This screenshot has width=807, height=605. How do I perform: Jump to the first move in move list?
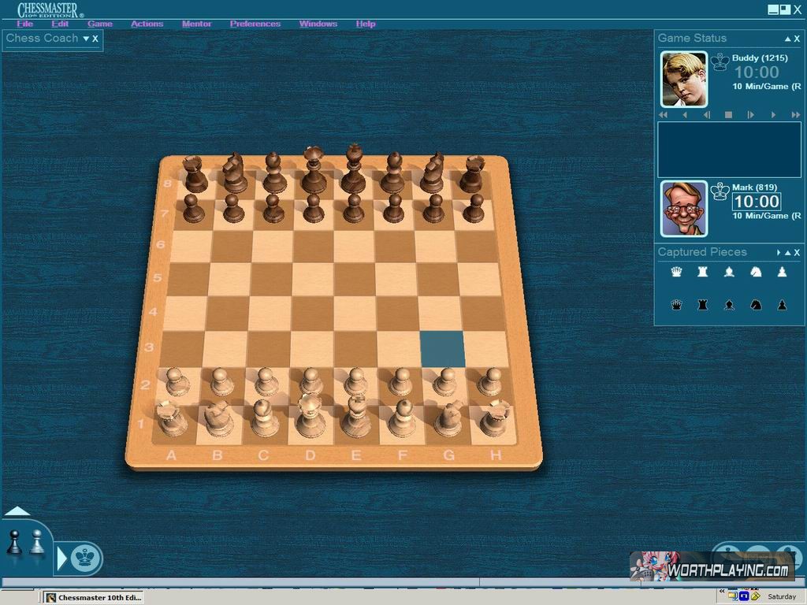663,115
